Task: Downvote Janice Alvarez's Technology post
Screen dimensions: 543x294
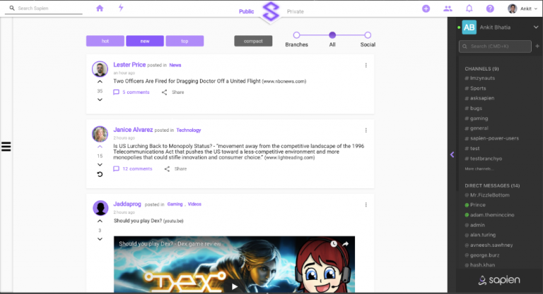Action: pos(100,165)
